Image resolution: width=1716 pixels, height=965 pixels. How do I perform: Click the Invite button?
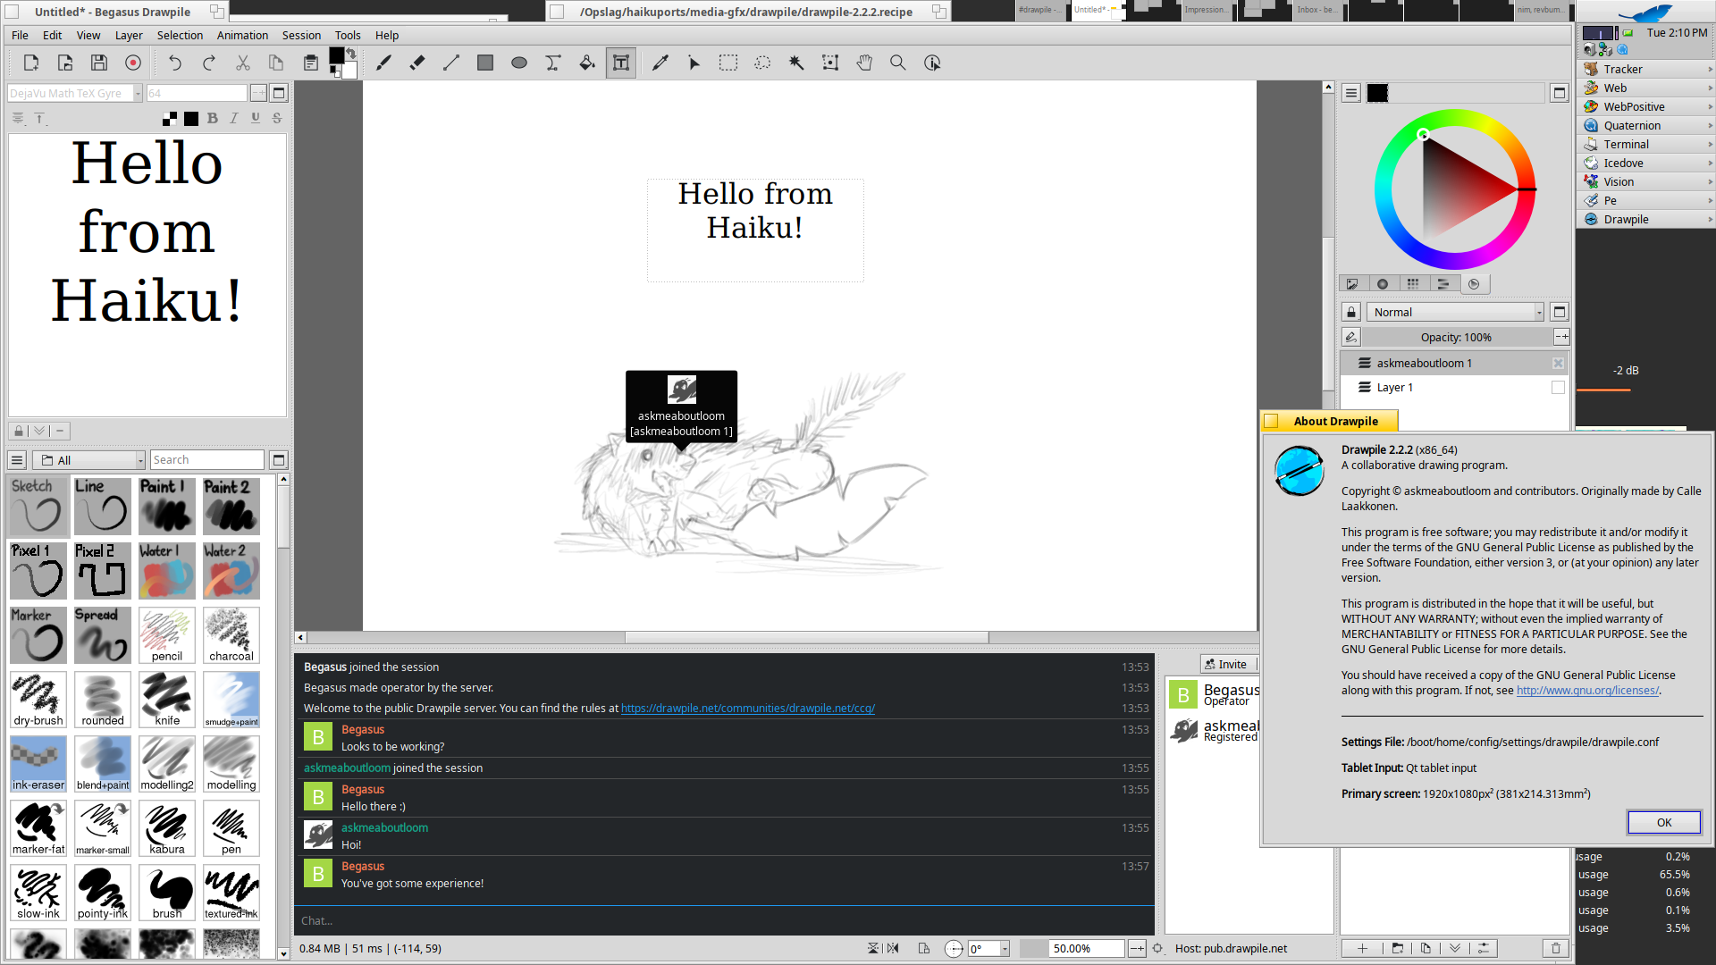pyautogui.click(x=1228, y=664)
